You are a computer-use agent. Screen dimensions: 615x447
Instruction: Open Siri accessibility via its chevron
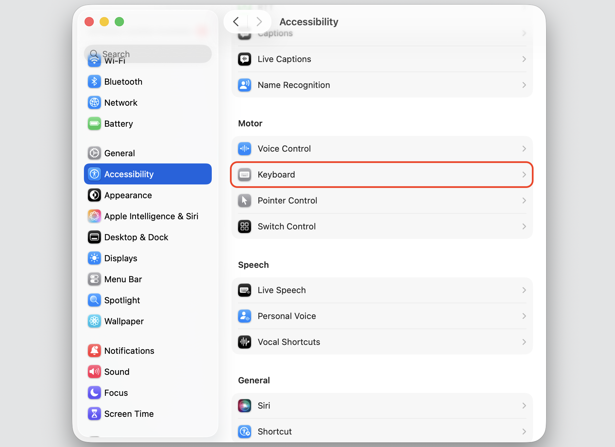pyautogui.click(x=524, y=406)
